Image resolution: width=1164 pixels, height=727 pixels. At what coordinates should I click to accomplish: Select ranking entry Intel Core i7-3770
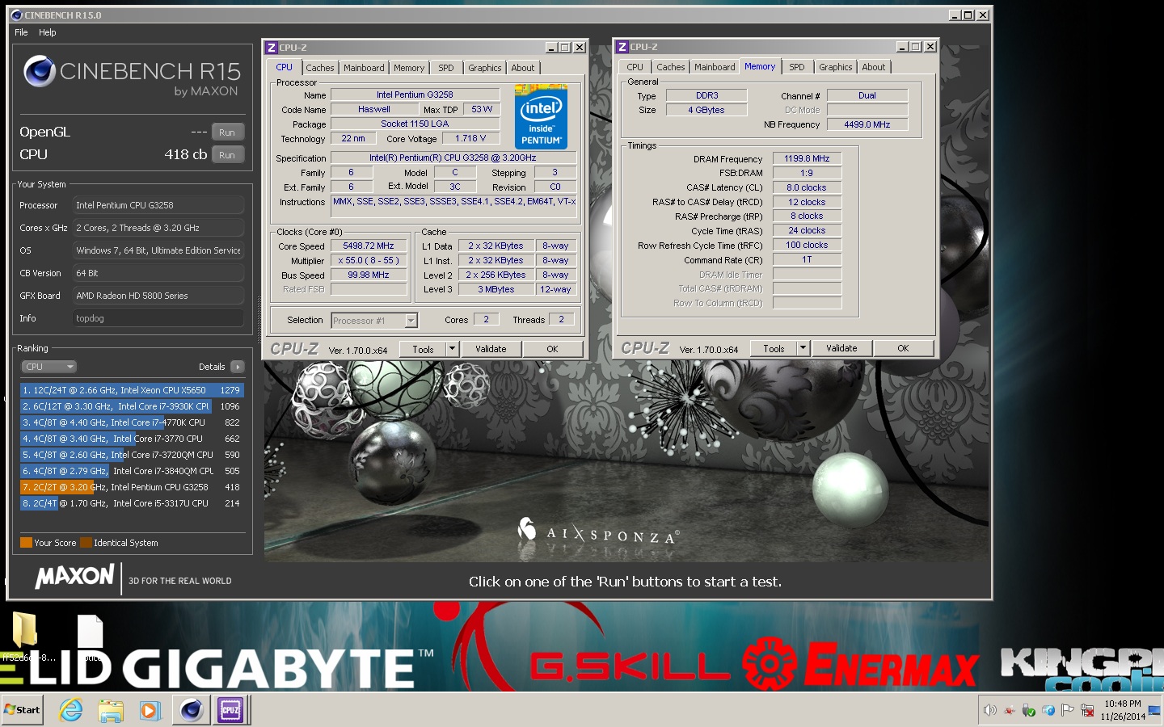click(132, 439)
